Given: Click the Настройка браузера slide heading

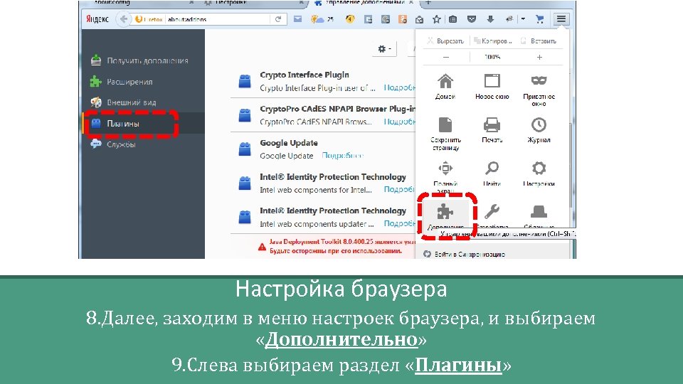Looking at the screenshot, I should click(x=341, y=289).
